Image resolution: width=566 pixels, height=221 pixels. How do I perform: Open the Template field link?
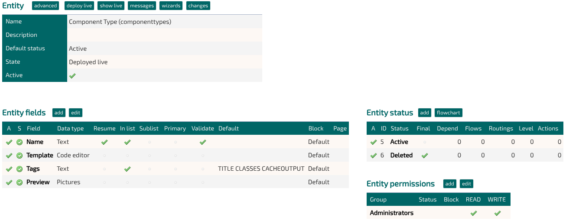click(40, 155)
